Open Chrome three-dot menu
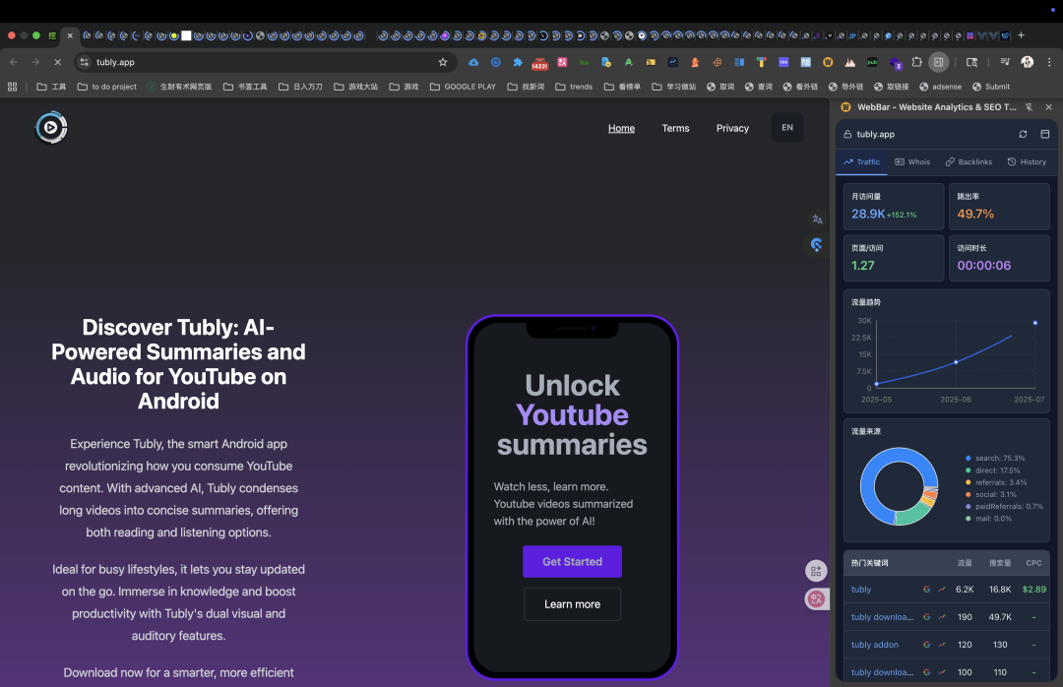 click(x=1049, y=62)
